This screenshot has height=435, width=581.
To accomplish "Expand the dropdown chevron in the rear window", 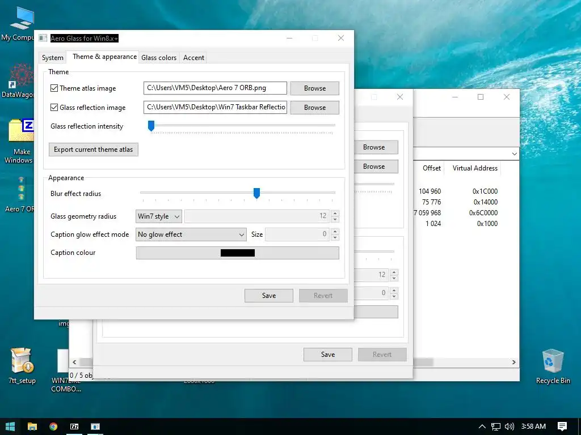I will (514, 153).
